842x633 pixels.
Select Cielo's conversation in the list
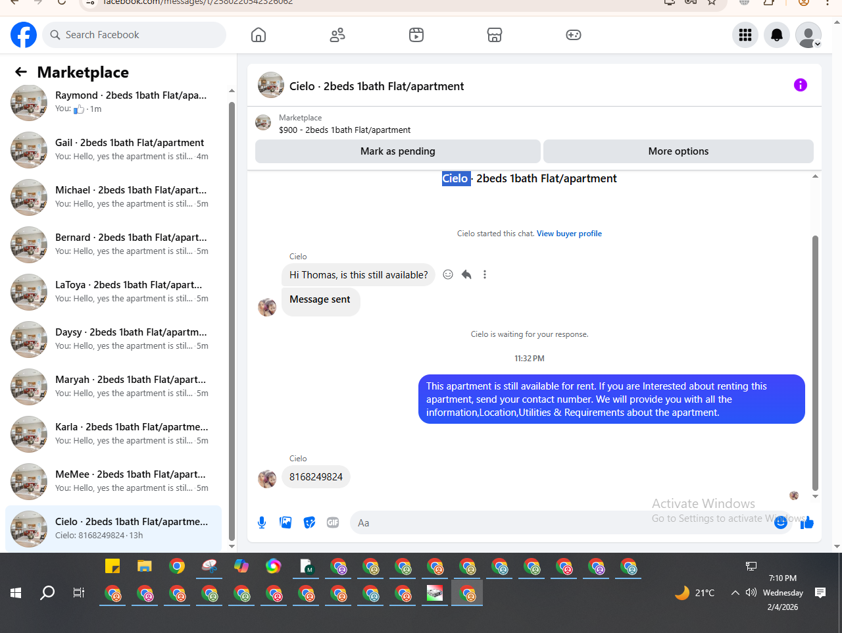[x=113, y=528]
